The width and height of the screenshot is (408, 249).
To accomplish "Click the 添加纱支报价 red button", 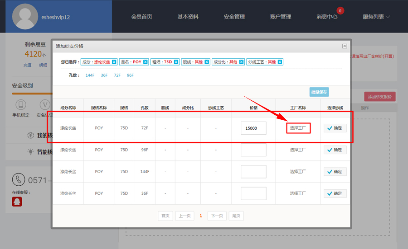I will [380, 97].
